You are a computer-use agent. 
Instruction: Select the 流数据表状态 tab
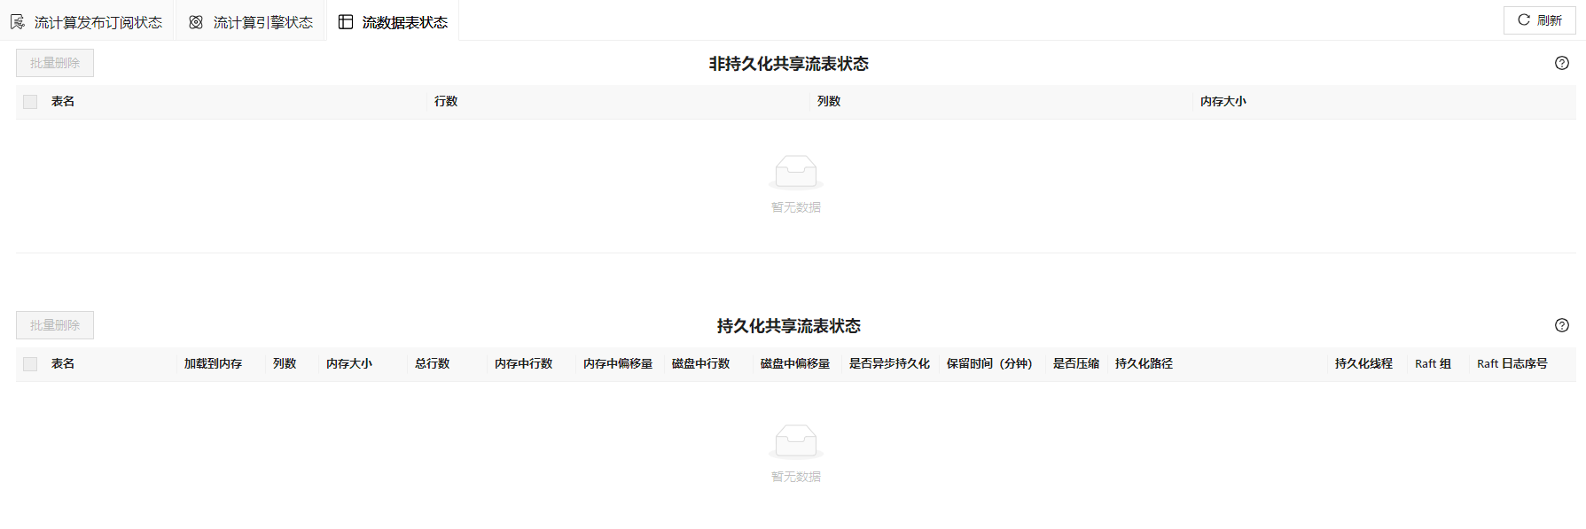coord(394,22)
